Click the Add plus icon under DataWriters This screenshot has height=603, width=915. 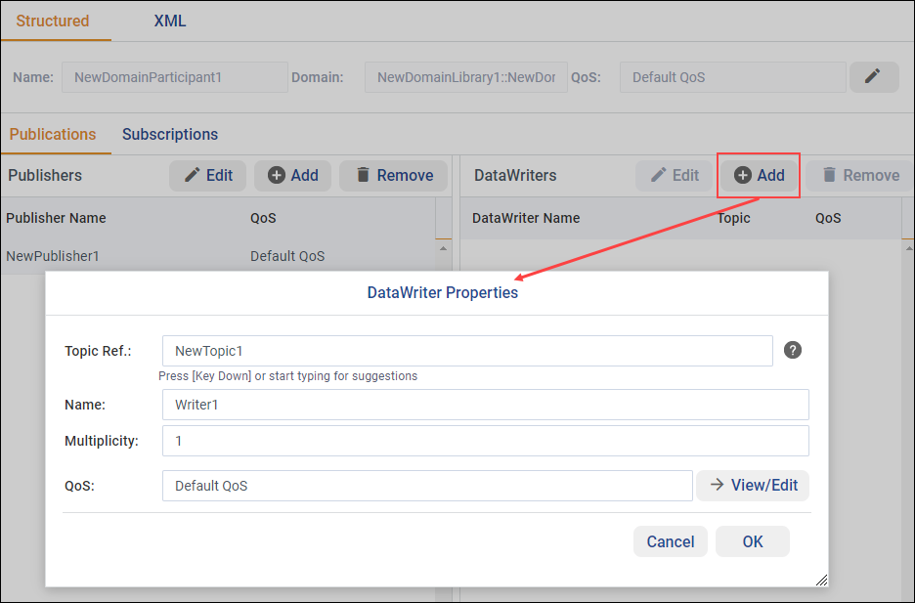(746, 175)
